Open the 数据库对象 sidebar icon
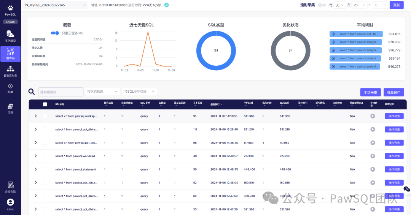 point(11,69)
